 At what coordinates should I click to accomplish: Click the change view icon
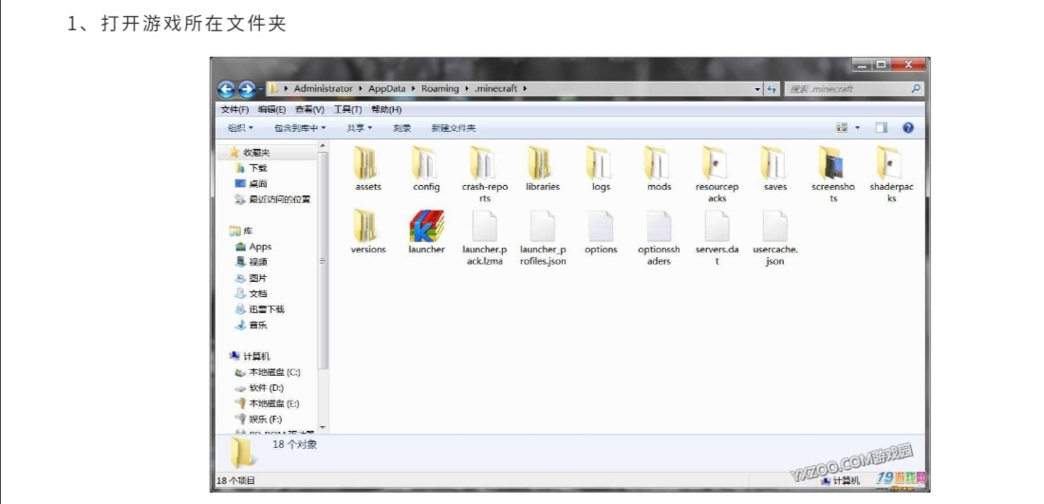pyautogui.click(x=842, y=128)
